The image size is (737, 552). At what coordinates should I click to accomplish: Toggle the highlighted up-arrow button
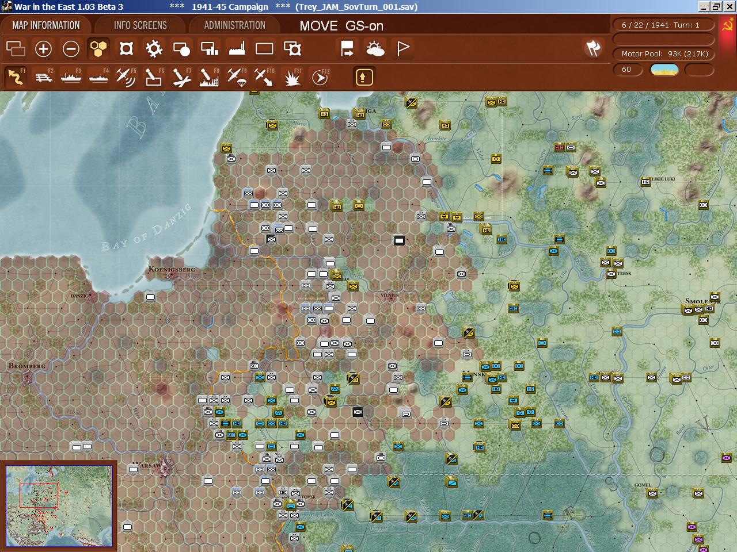364,77
